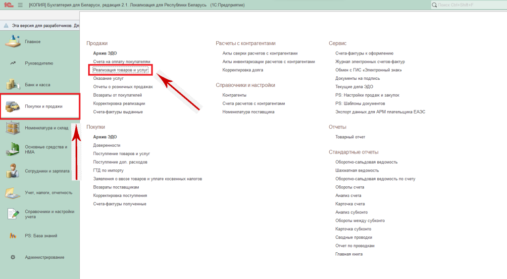The width and height of the screenshot is (507, 279).
Task: Open Сотрудники и зарплата icon
Action: click(13, 171)
